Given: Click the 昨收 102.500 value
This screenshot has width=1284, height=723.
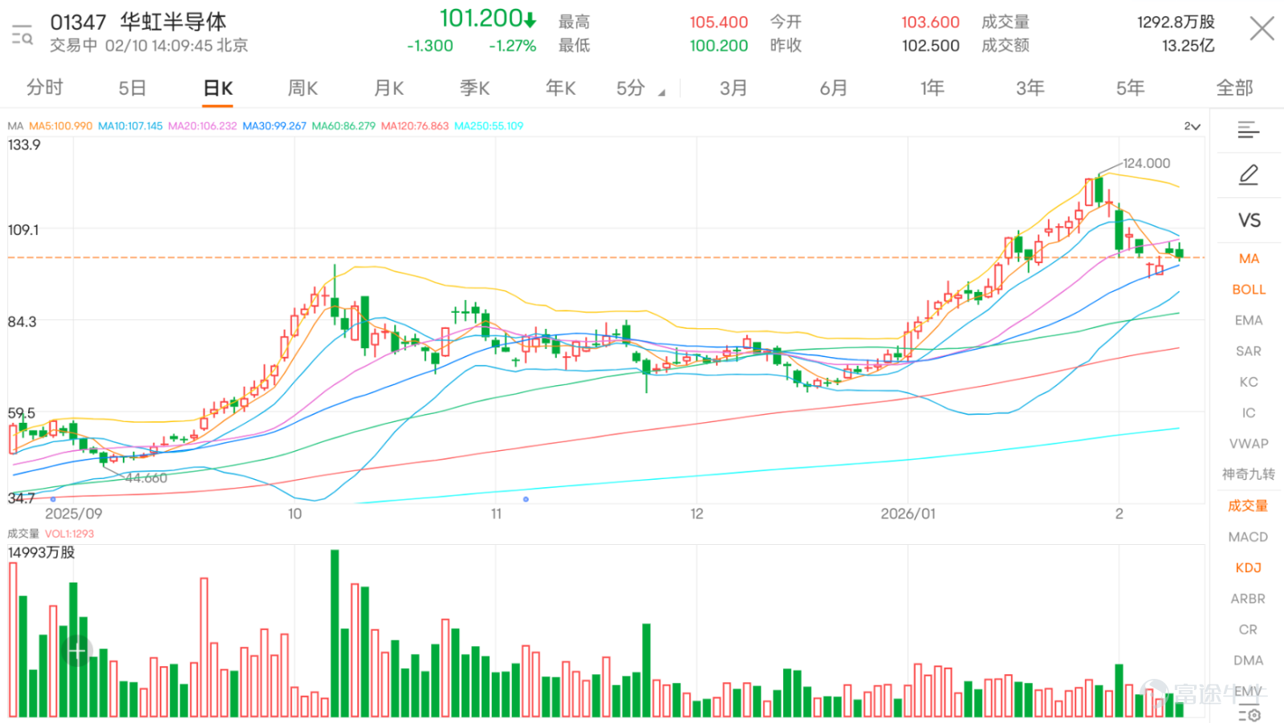Looking at the screenshot, I should point(930,46).
